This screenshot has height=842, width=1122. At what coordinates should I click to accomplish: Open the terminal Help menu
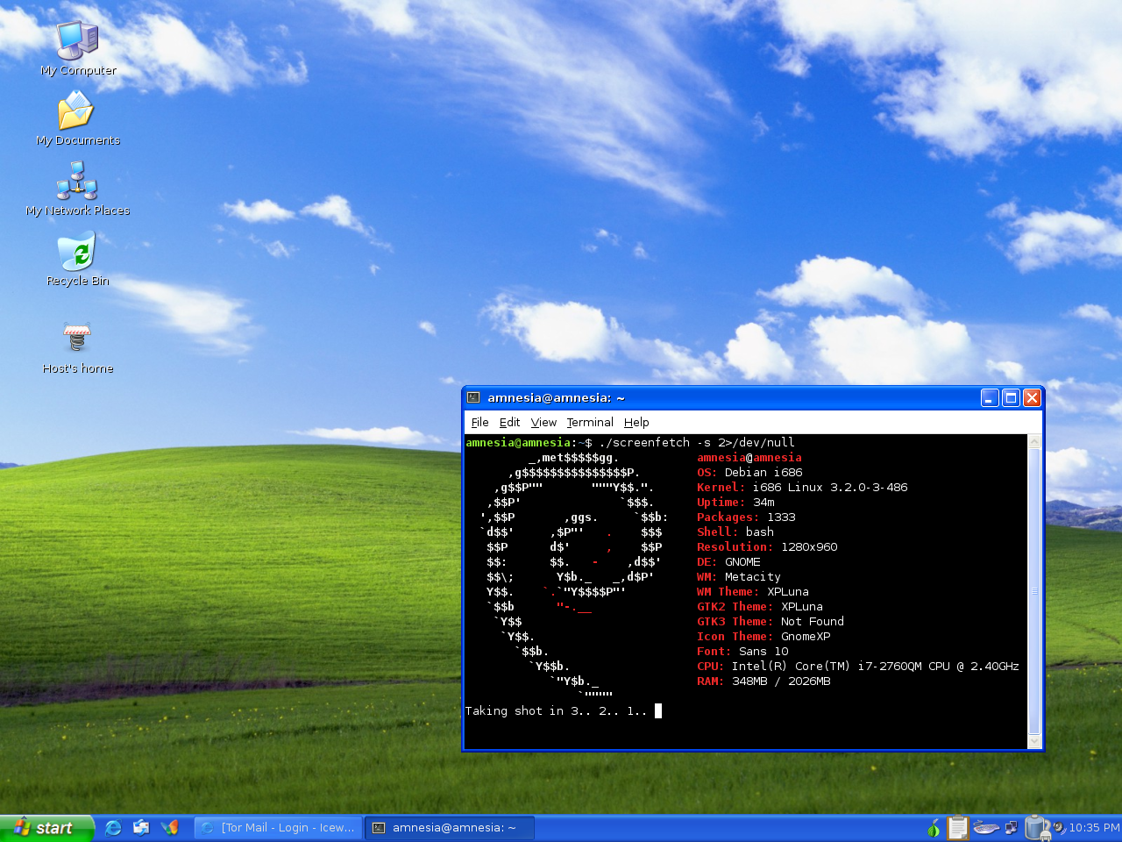[636, 422]
